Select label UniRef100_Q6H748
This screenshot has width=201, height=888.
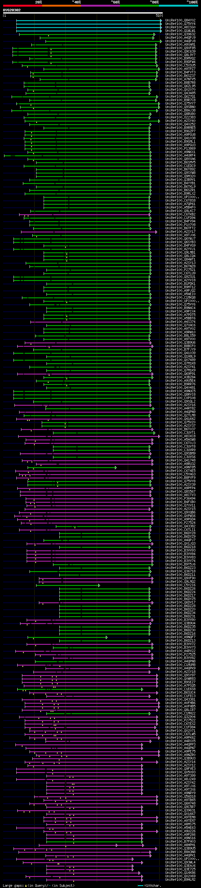180,803
